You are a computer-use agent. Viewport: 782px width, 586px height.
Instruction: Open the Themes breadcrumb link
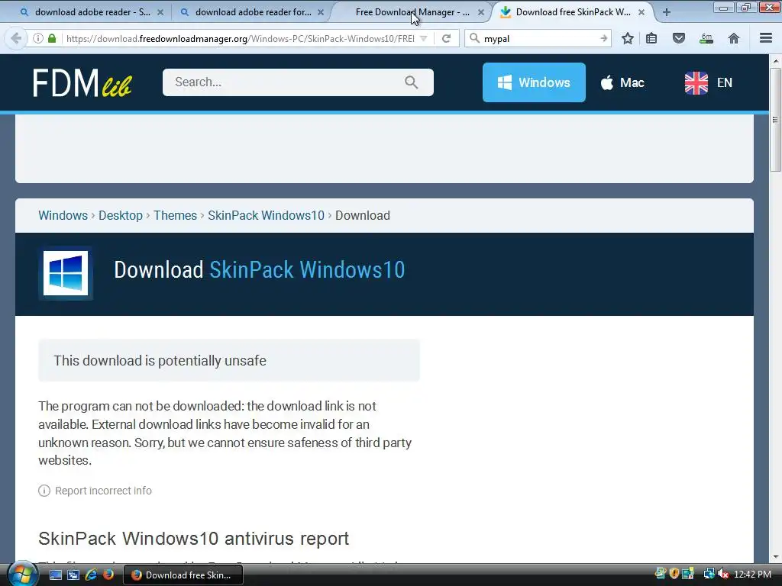click(x=175, y=215)
